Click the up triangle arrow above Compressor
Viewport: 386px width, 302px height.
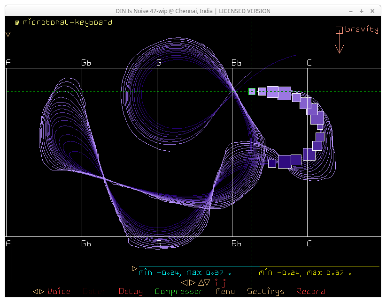[x=201, y=283]
